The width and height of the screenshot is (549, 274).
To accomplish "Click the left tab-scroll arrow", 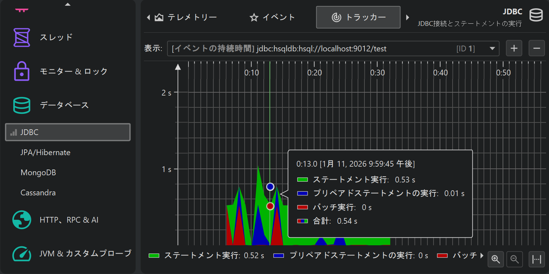I will pos(148,17).
